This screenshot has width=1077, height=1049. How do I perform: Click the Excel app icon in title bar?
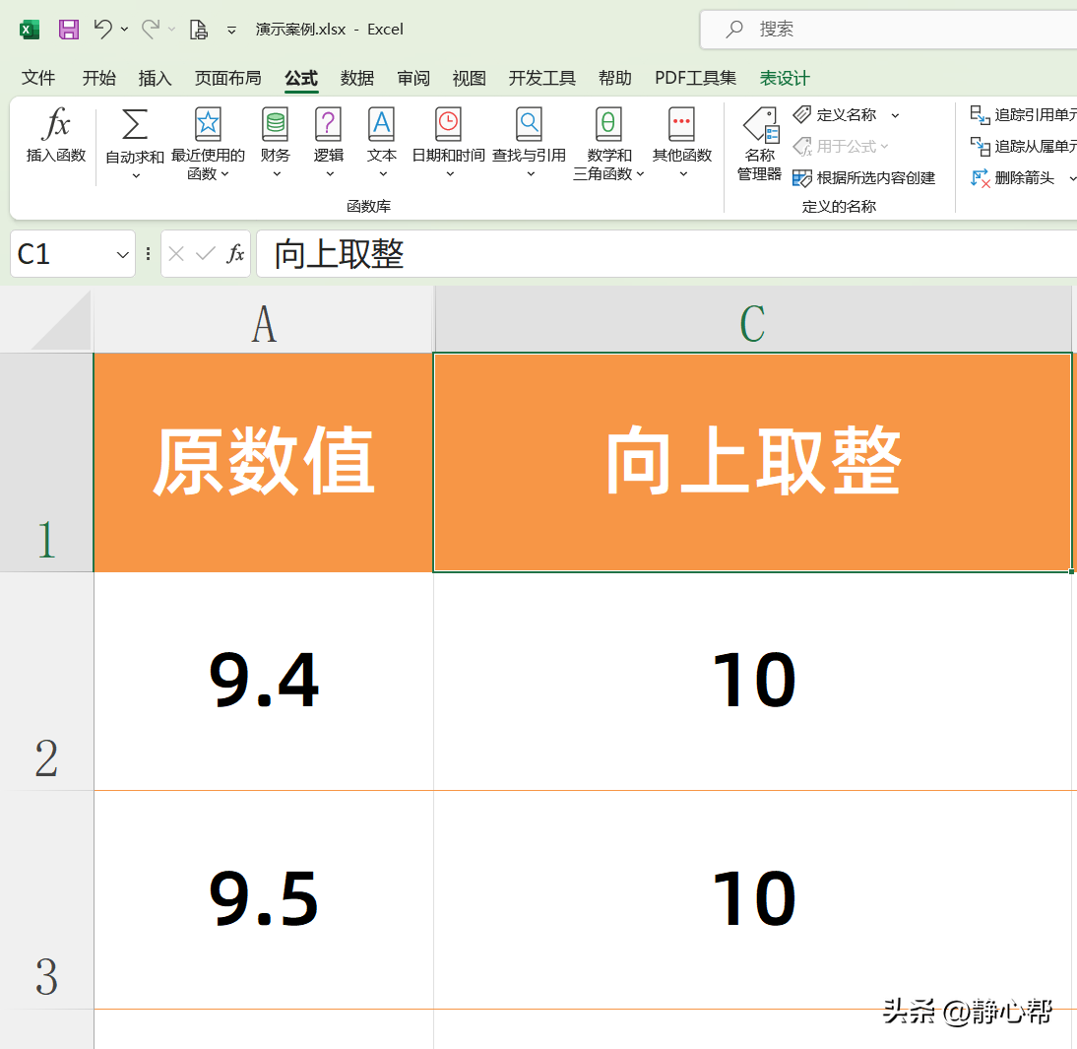click(x=30, y=30)
